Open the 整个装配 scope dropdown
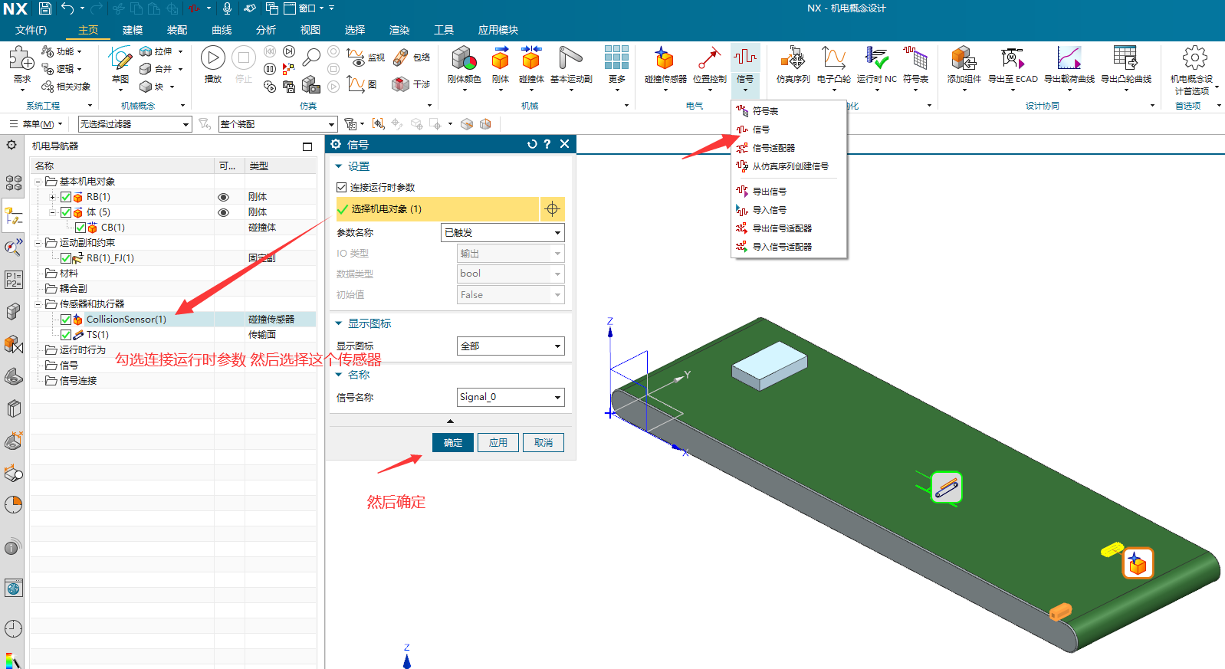The height and width of the screenshot is (669, 1225). pyautogui.click(x=278, y=124)
